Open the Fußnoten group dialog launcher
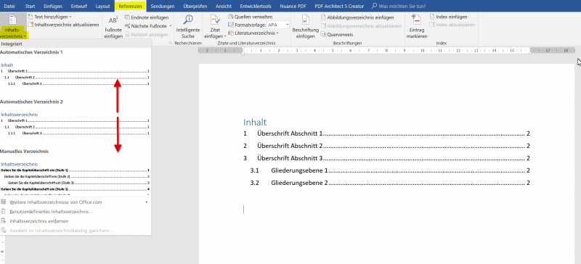Image resolution: width=581 pixels, height=264 pixels. coord(171,44)
